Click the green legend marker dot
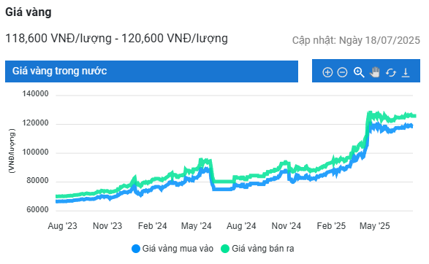The height and width of the screenshot is (264, 429). [225, 249]
